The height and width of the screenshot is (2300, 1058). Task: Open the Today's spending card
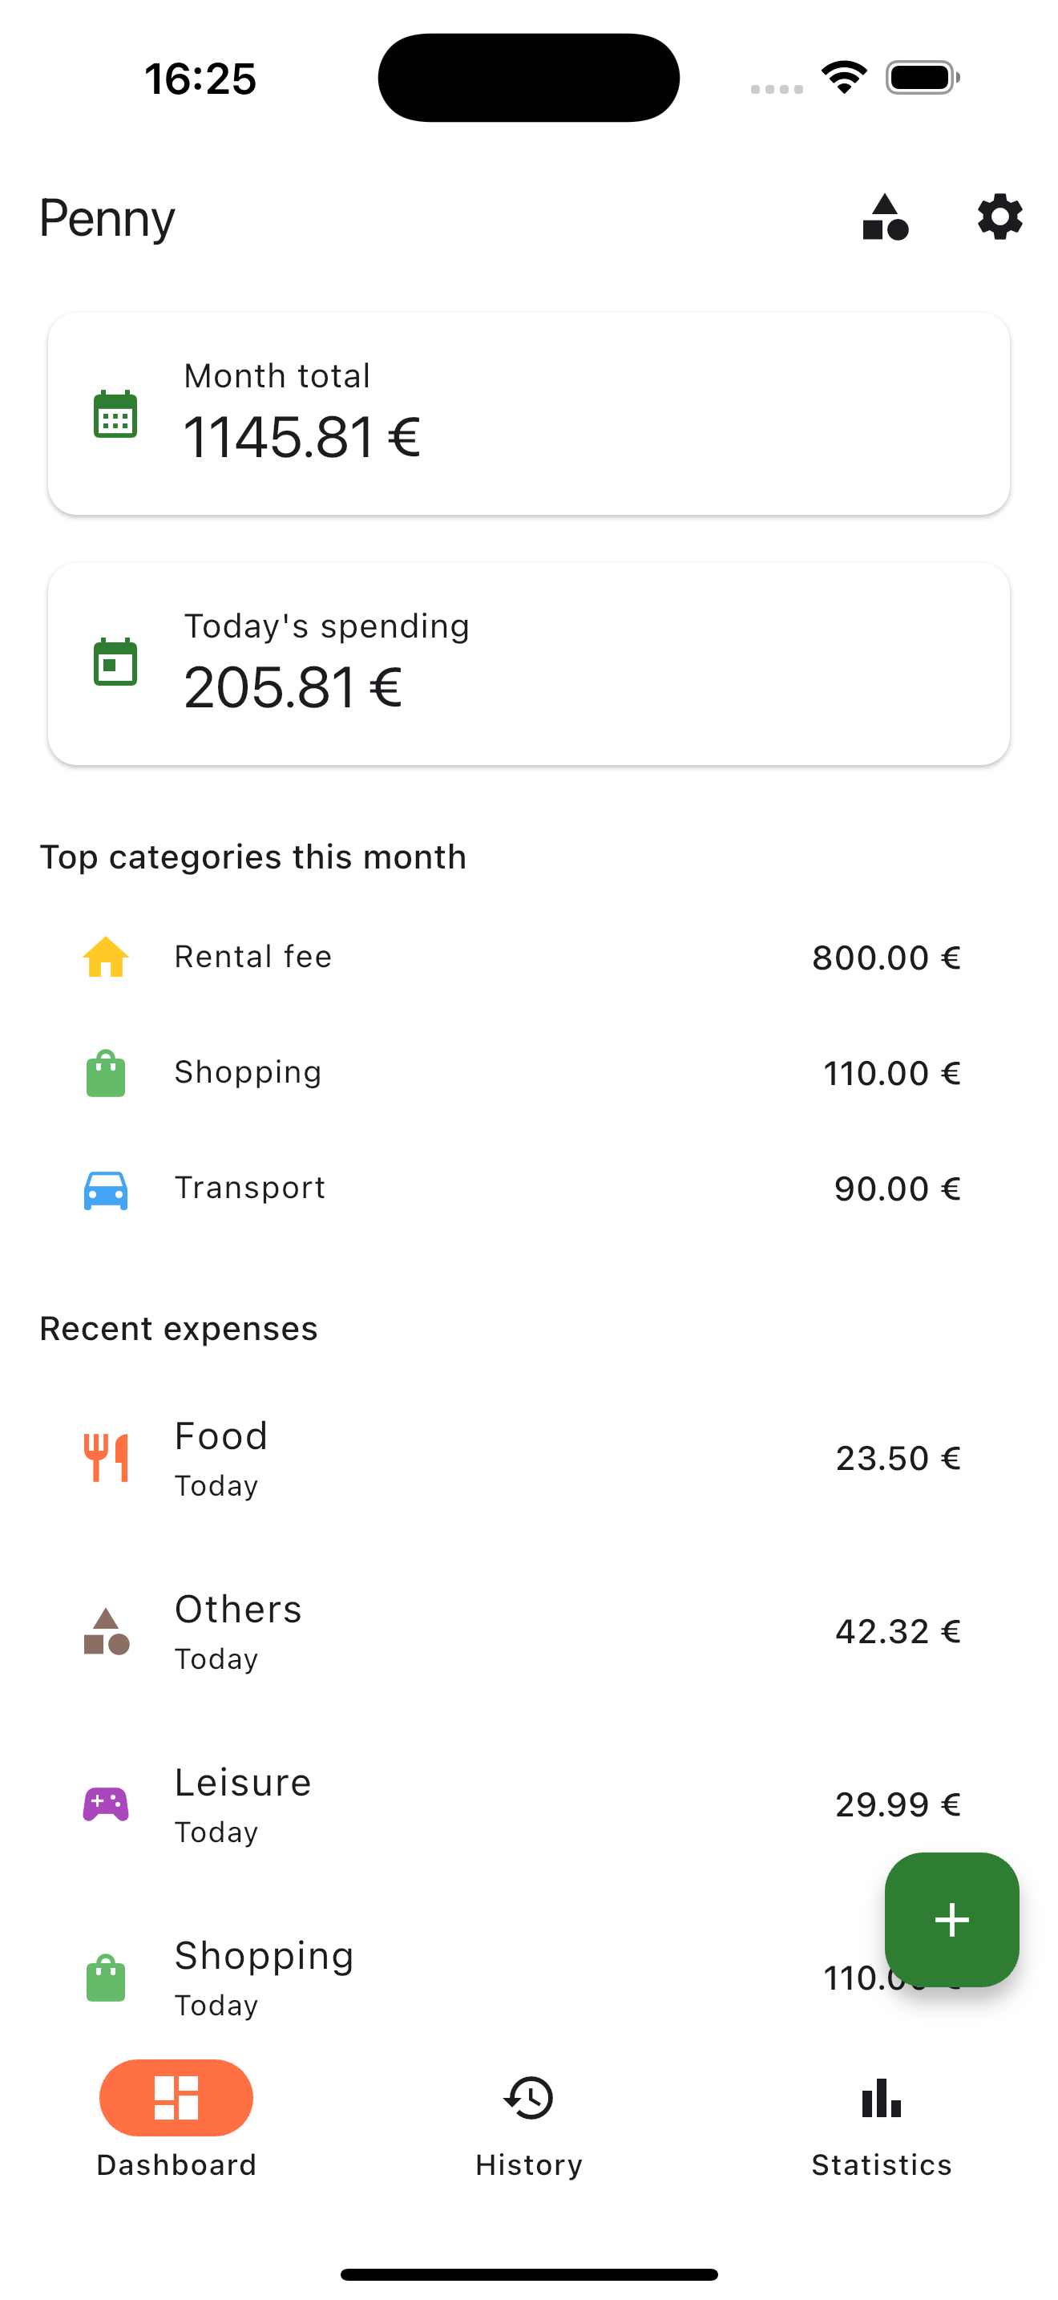pos(529,663)
